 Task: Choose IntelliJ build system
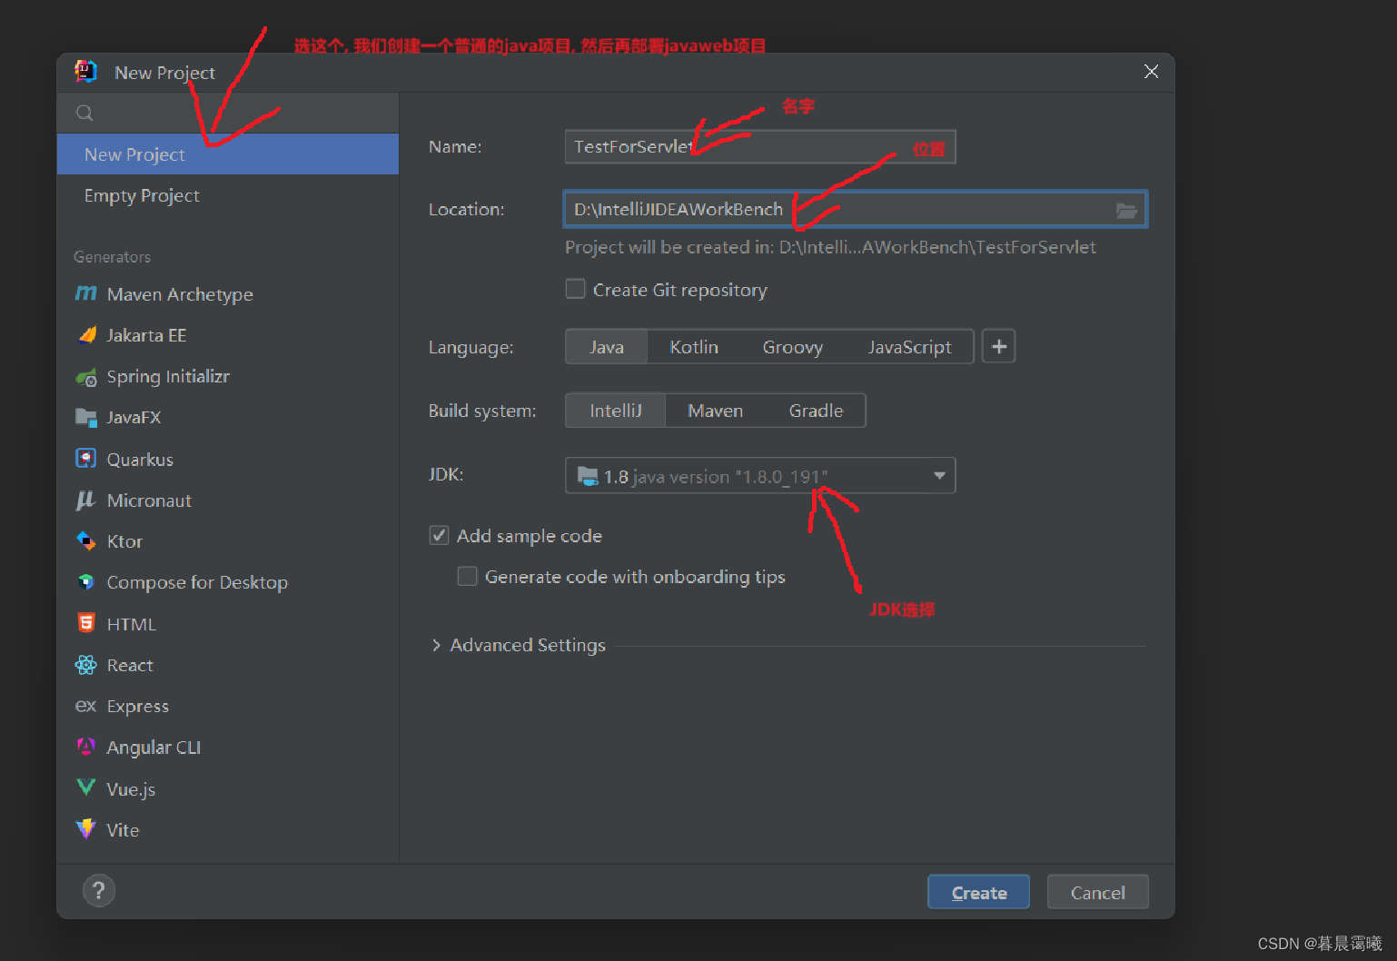(x=615, y=411)
